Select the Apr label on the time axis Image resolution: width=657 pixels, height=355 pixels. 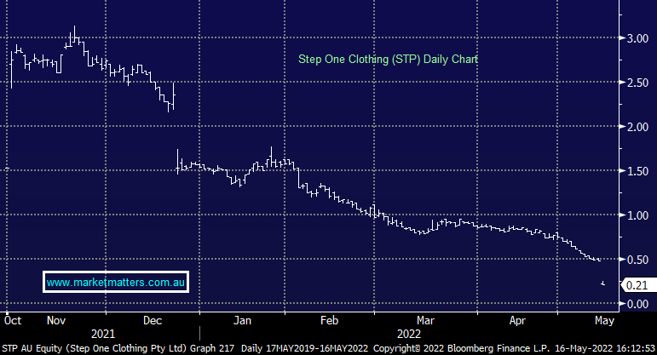coord(518,321)
